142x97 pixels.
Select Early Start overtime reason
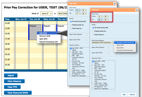coord(125,48)
